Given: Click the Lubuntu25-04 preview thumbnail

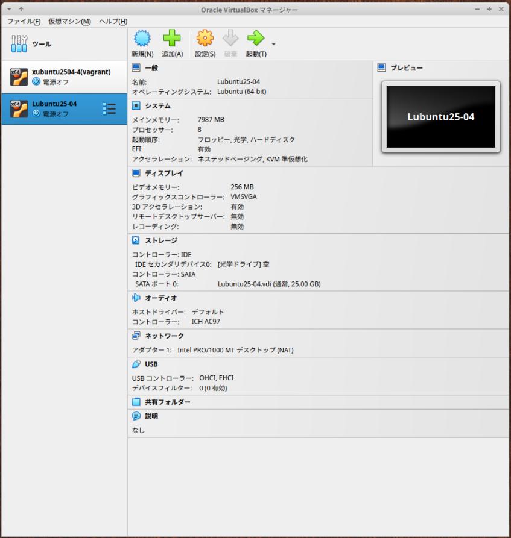Looking at the screenshot, I should tap(441, 117).
